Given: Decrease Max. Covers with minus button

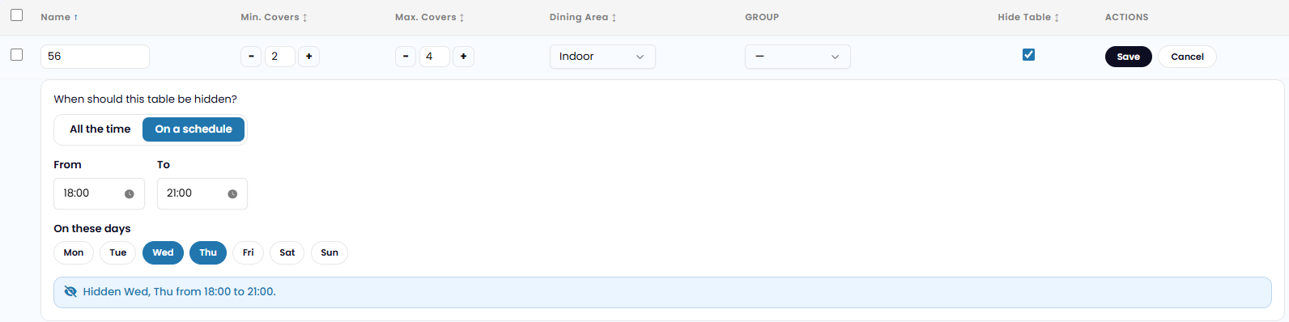Looking at the screenshot, I should tap(406, 57).
